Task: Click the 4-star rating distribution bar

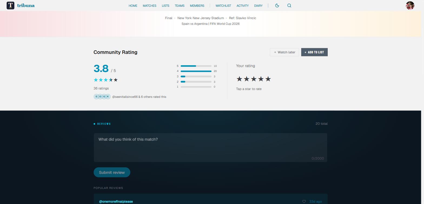Action: click(x=196, y=71)
